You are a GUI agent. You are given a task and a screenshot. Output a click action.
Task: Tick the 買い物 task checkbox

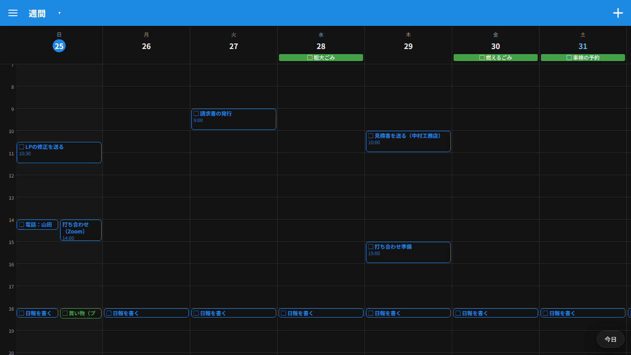point(65,313)
